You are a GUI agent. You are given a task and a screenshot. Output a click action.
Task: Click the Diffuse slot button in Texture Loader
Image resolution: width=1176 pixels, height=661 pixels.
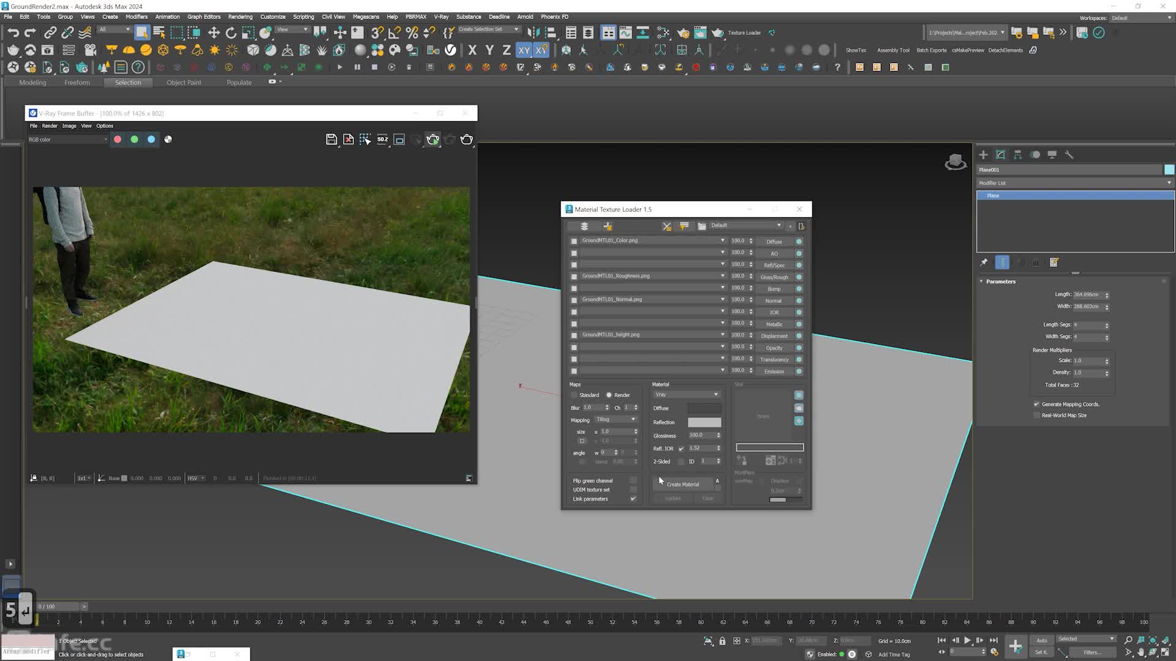click(774, 242)
